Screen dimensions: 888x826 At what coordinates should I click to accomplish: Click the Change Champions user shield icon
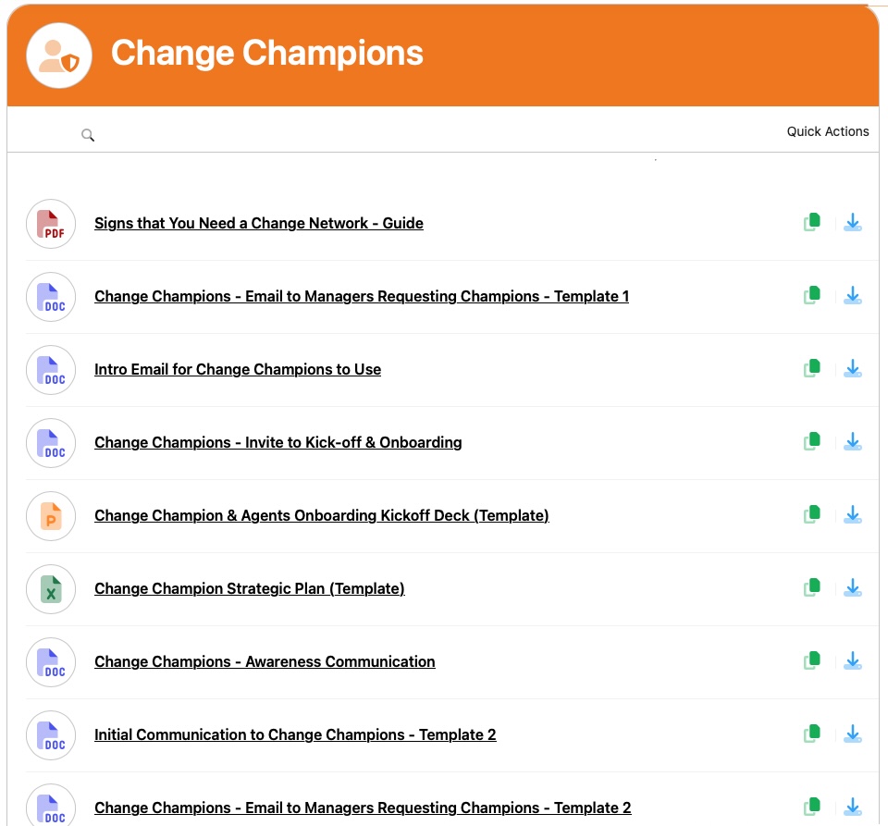click(59, 55)
